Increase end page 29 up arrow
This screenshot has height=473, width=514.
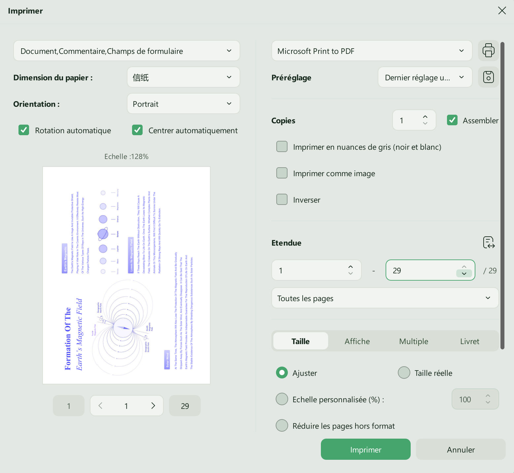(x=464, y=266)
